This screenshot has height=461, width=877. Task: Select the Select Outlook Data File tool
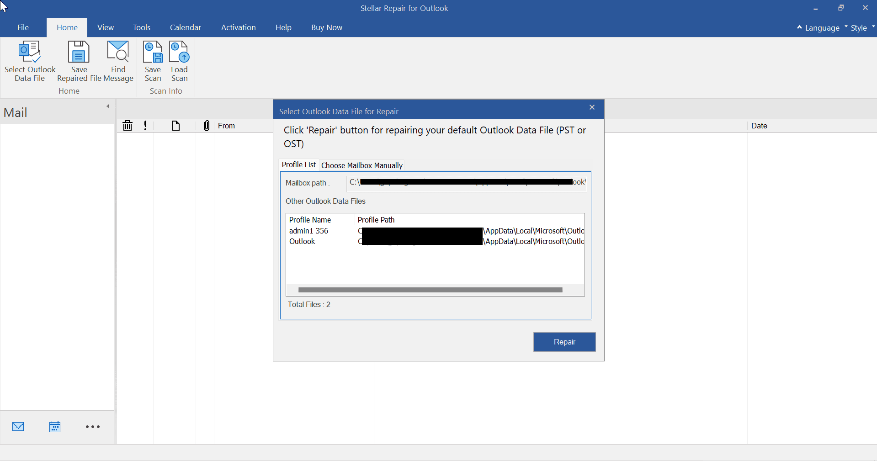tap(30, 61)
